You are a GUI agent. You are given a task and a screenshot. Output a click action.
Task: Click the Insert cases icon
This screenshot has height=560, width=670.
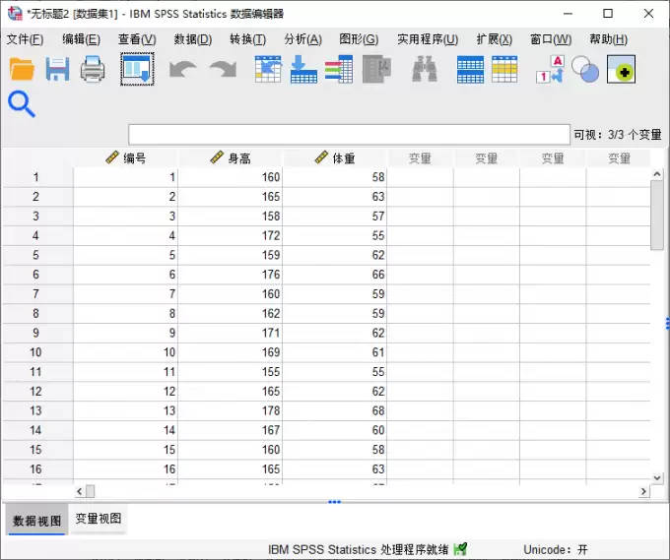(470, 69)
